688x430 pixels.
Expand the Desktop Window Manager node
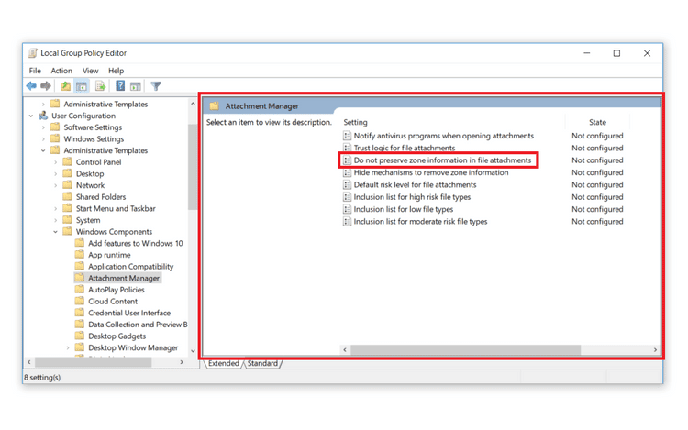coord(68,348)
